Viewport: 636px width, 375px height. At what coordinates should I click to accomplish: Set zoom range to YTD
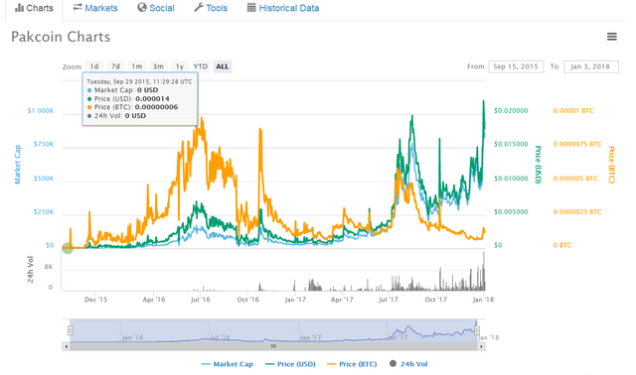[201, 66]
